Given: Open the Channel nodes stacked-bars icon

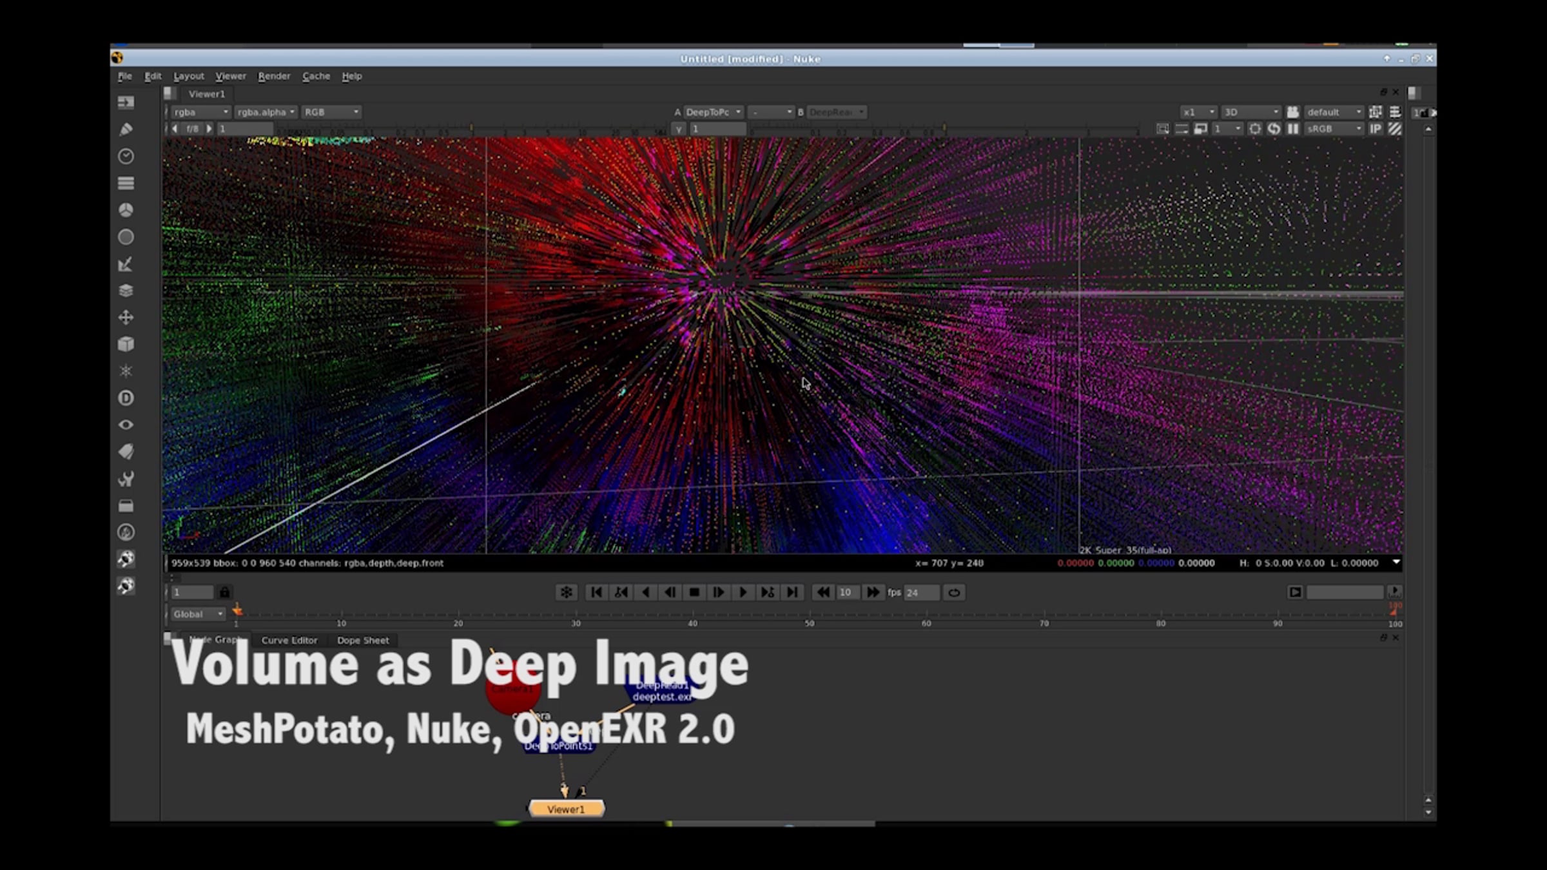Looking at the screenshot, I should 126,184.
